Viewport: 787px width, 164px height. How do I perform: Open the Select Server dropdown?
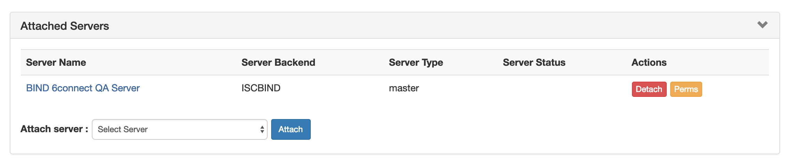(x=179, y=129)
